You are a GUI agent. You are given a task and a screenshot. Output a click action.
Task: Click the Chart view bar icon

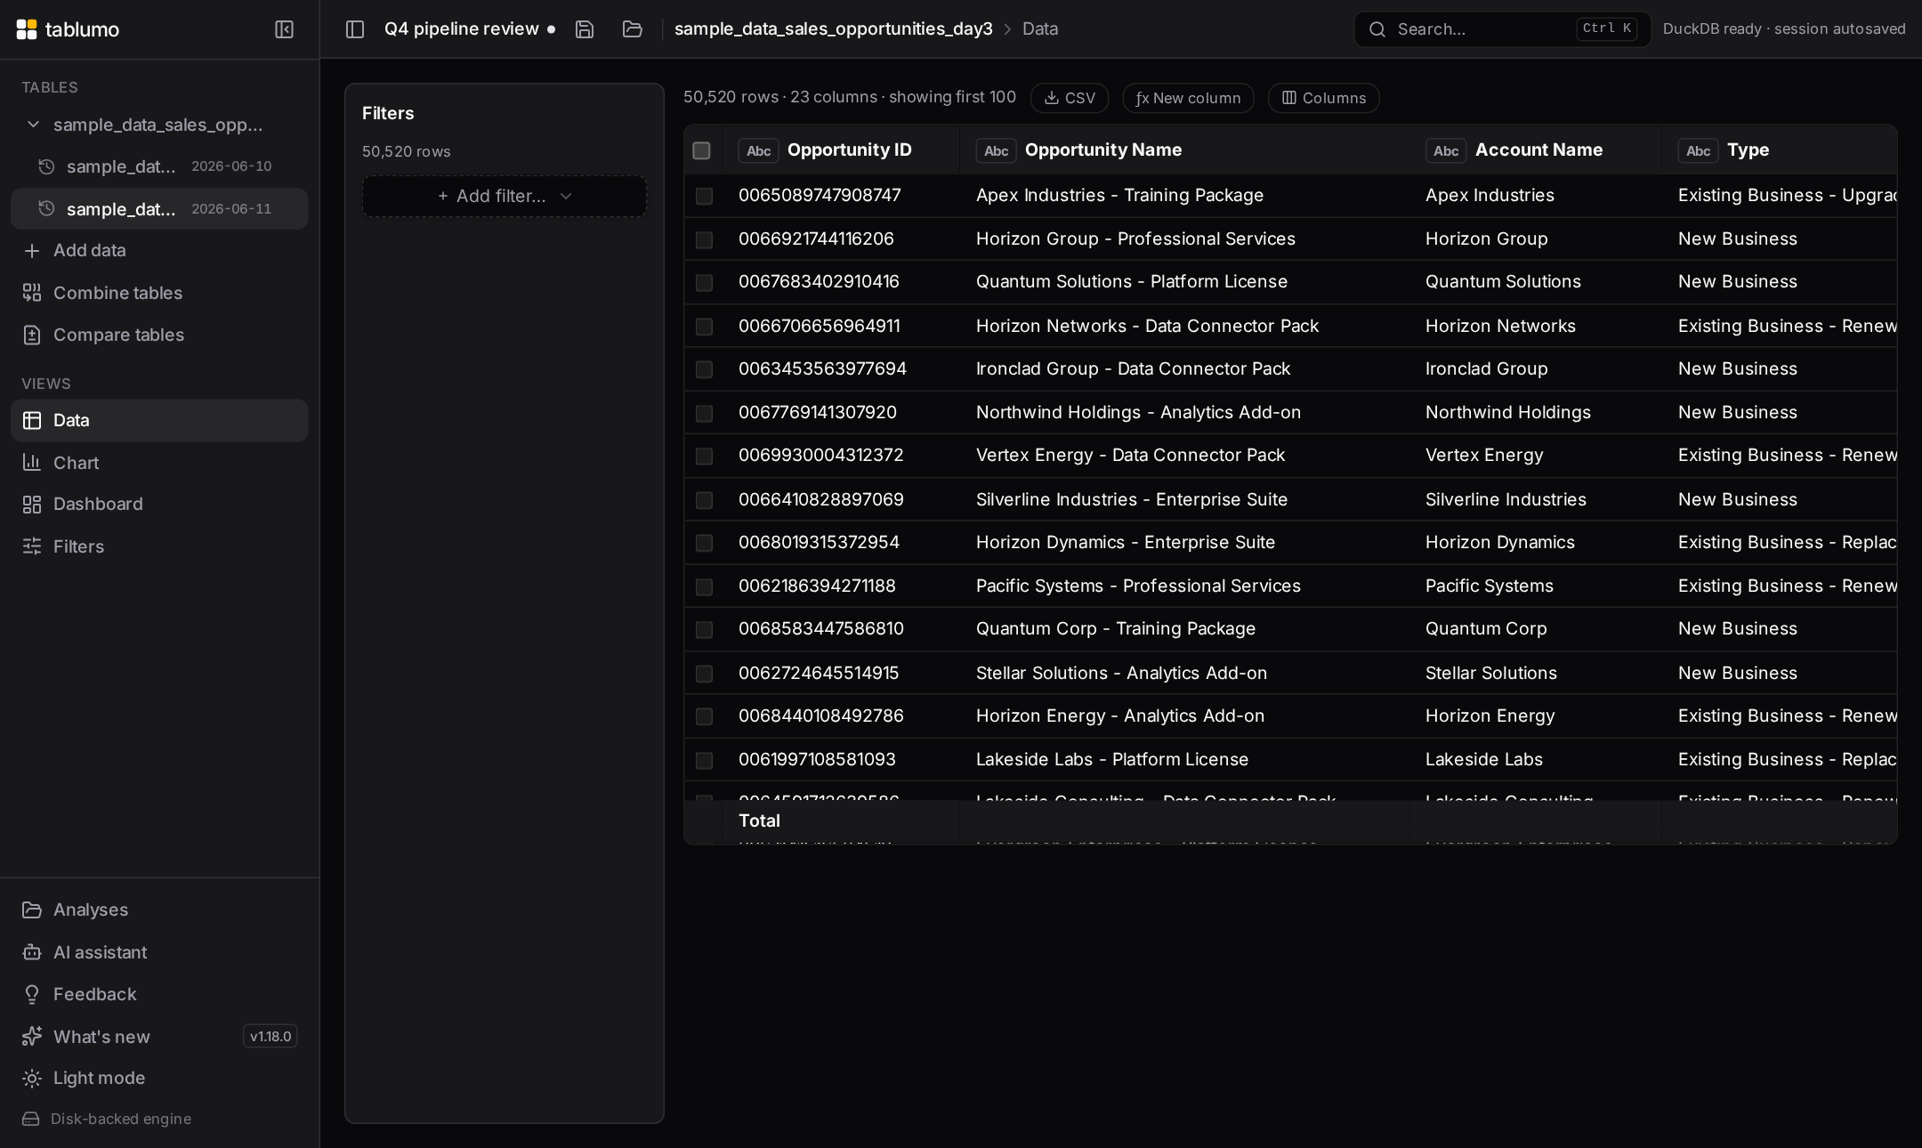32,463
